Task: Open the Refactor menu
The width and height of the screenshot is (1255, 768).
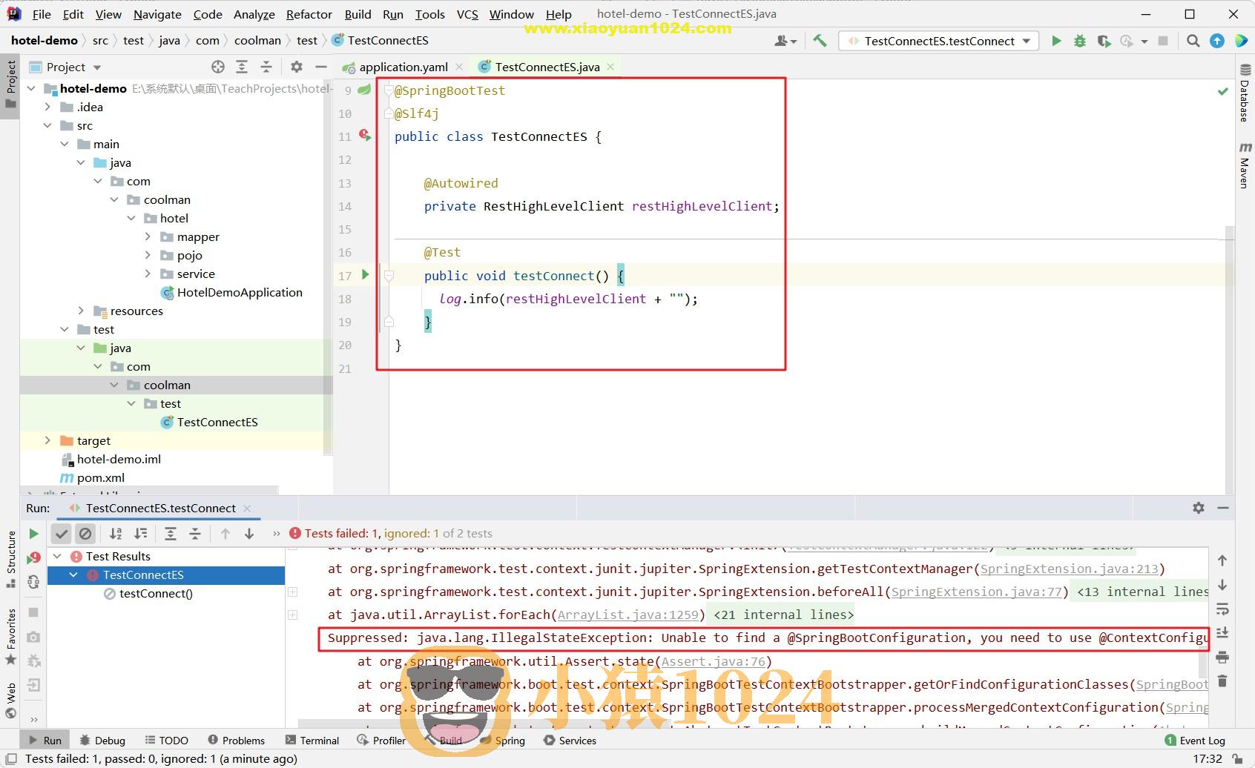Action: (308, 14)
